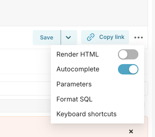Open the Save options dropdown arrow
This screenshot has height=137, width=155.
(69, 38)
